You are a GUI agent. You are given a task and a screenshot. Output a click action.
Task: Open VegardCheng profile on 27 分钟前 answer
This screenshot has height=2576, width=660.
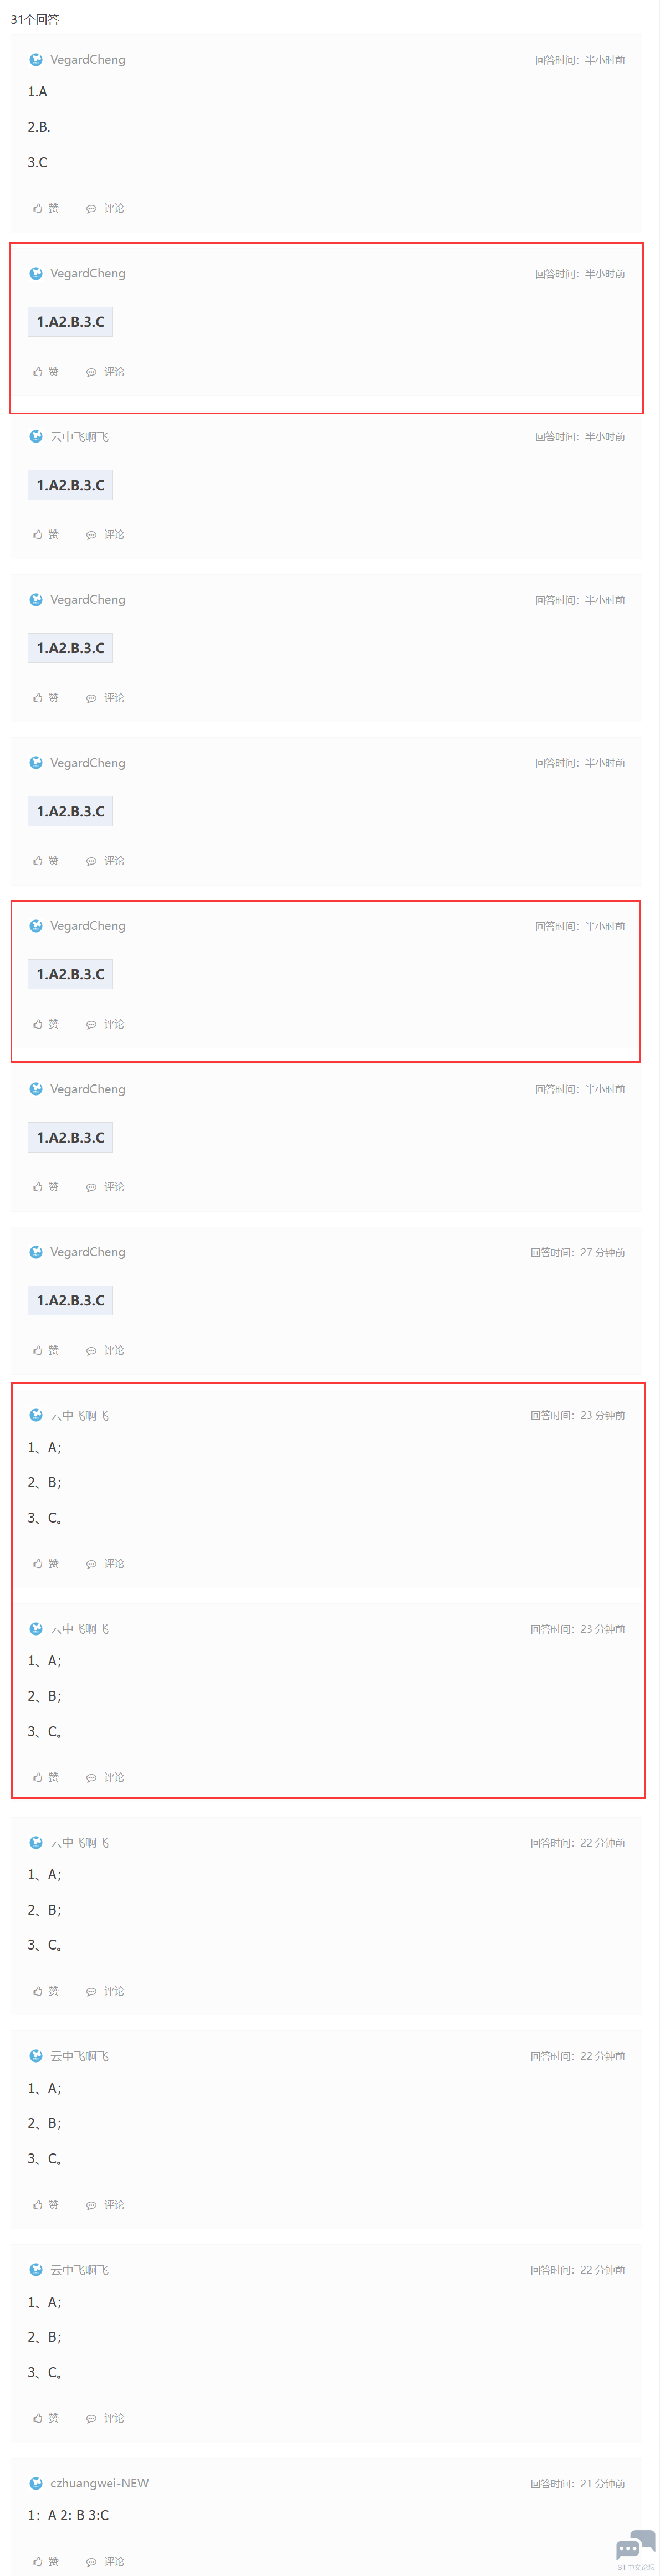88,1252
